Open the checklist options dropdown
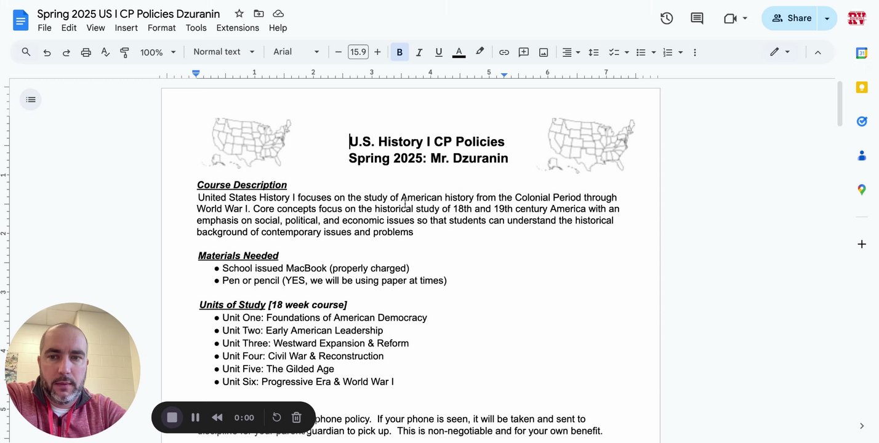This screenshot has width=879, height=443. click(627, 52)
